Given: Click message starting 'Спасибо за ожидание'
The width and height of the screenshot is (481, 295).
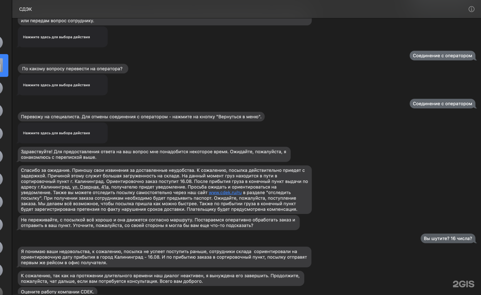Looking at the screenshot, I should [x=165, y=190].
